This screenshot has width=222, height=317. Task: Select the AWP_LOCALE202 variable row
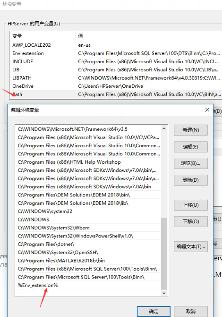point(116,45)
